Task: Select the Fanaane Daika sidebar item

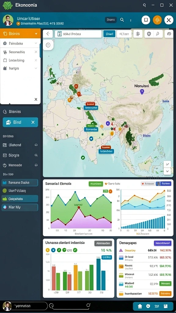Action: point(20,183)
